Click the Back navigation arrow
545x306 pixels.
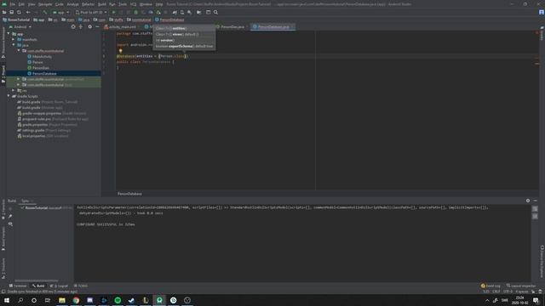point(28,12)
